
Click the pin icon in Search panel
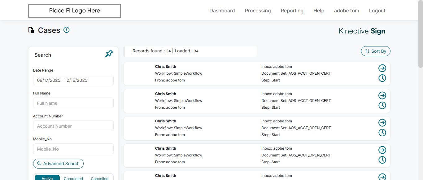click(x=109, y=54)
